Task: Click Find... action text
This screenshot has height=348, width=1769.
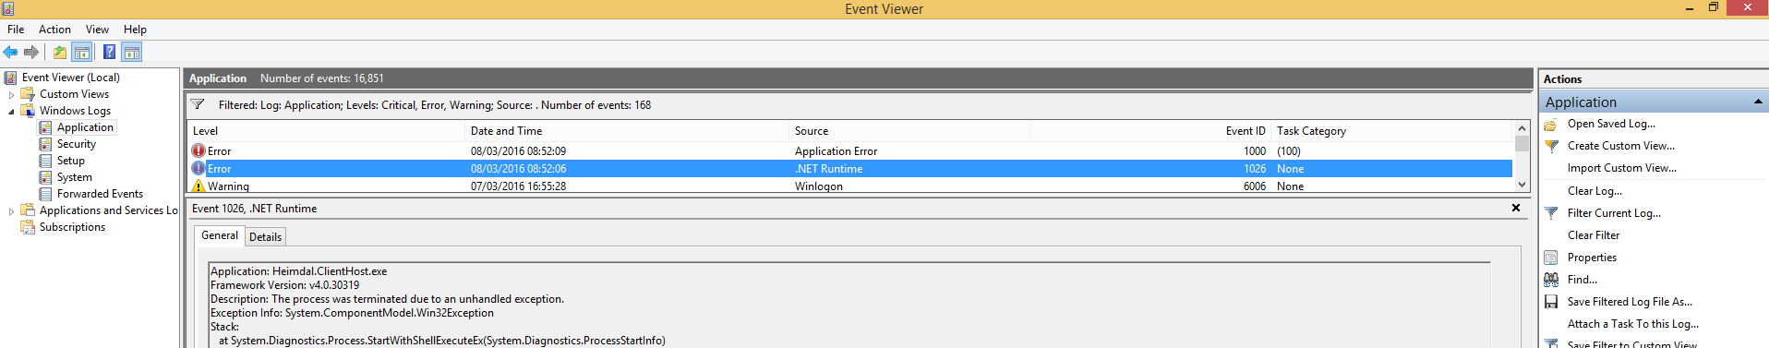Action: pos(1582,280)
